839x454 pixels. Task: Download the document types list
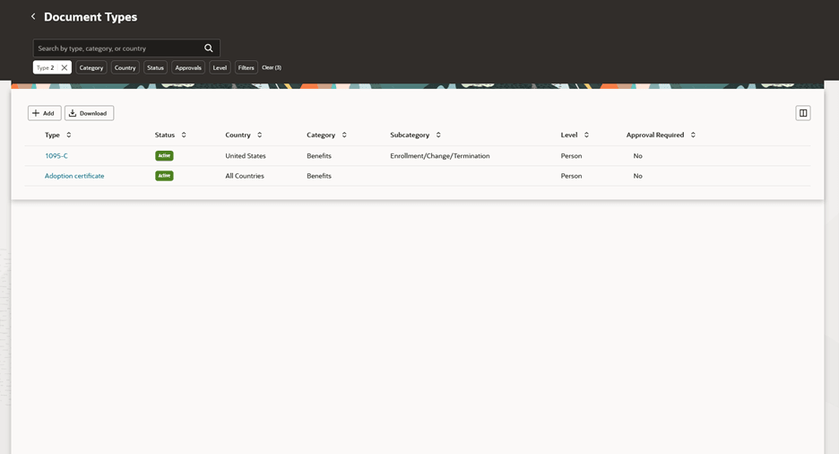[x=89, y=113]
